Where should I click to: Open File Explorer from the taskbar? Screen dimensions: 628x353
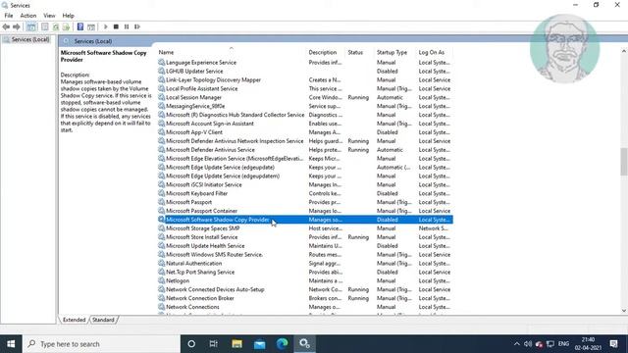[236, 344]
